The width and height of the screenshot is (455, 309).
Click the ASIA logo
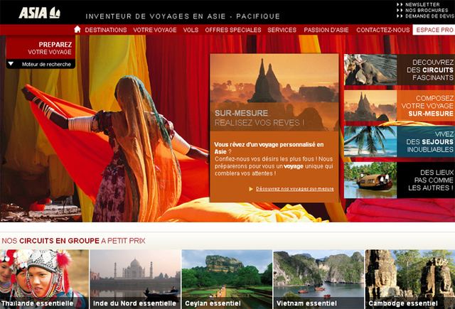click(x=40, y=12)
